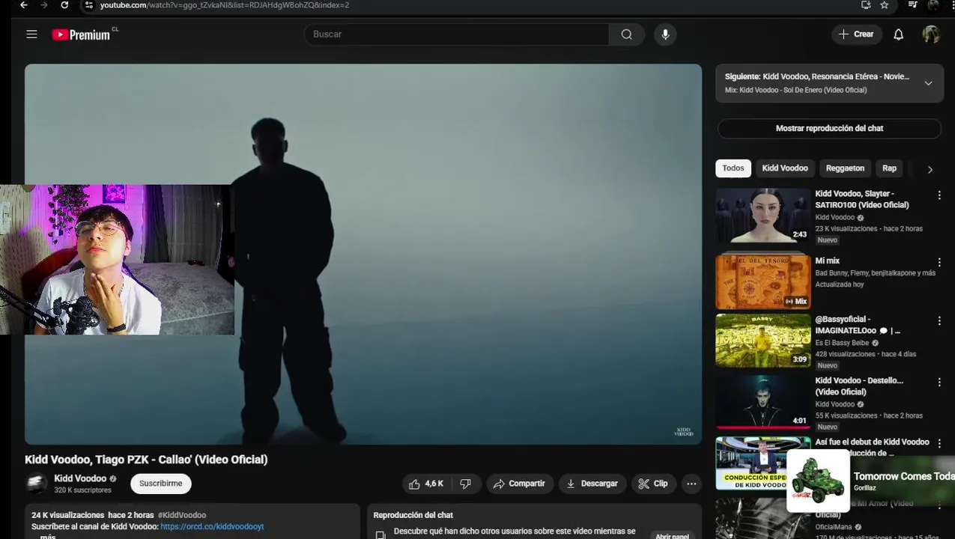Select the Reggaeton filter chip
955x539 pixels.
click(845, 168)
